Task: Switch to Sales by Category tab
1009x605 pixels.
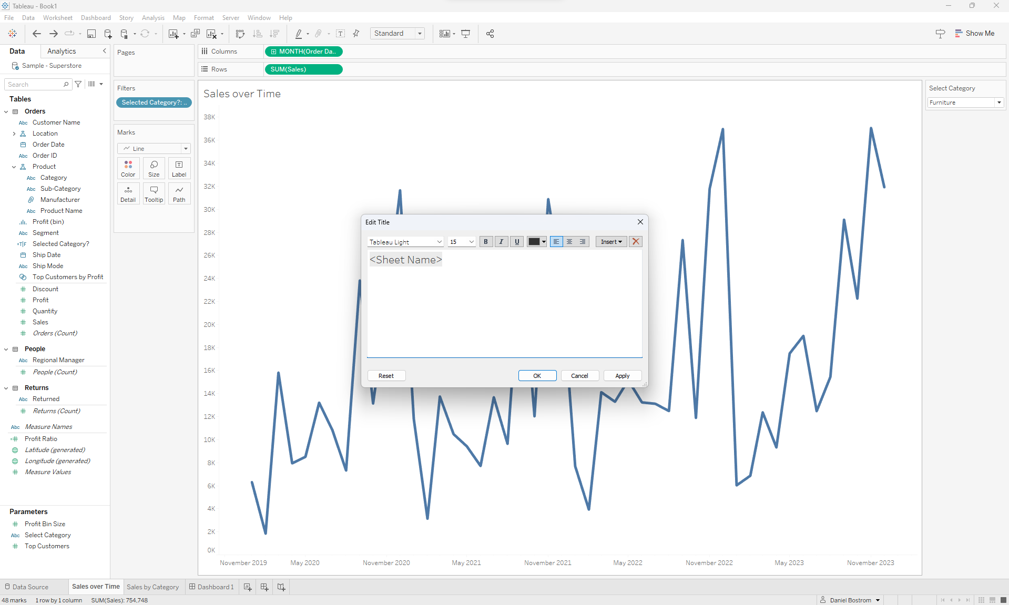Action: coord(152,587)
